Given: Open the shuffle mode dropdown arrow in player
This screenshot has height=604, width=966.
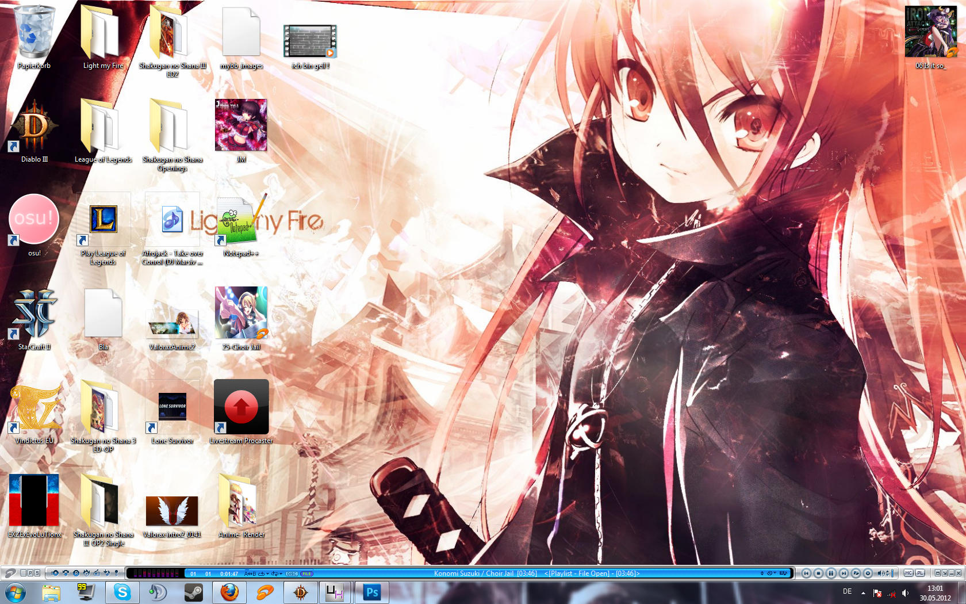Looking at the screenshot, I should (281, 574).
